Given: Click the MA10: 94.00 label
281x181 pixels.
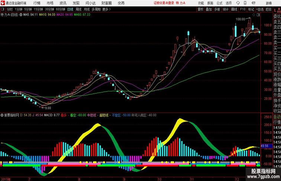Looking at the screenshot, I should (47, 15).
